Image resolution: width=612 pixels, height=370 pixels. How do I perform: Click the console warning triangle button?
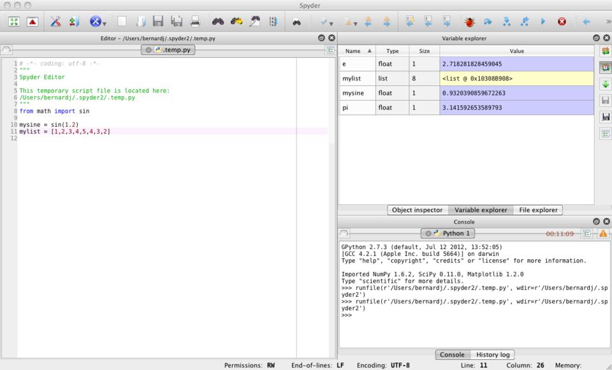(x=603, y=234)
